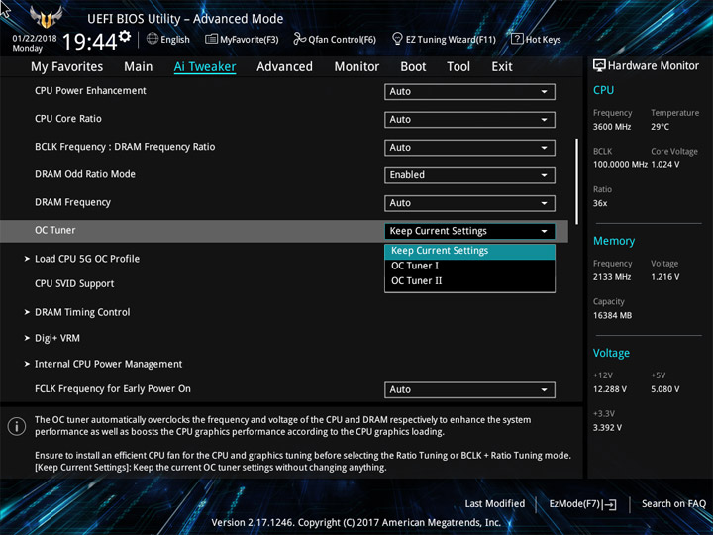This screenshot has height=535, width=713.
Task: Switch to the Main tab
Action: [x=139, y=67]
